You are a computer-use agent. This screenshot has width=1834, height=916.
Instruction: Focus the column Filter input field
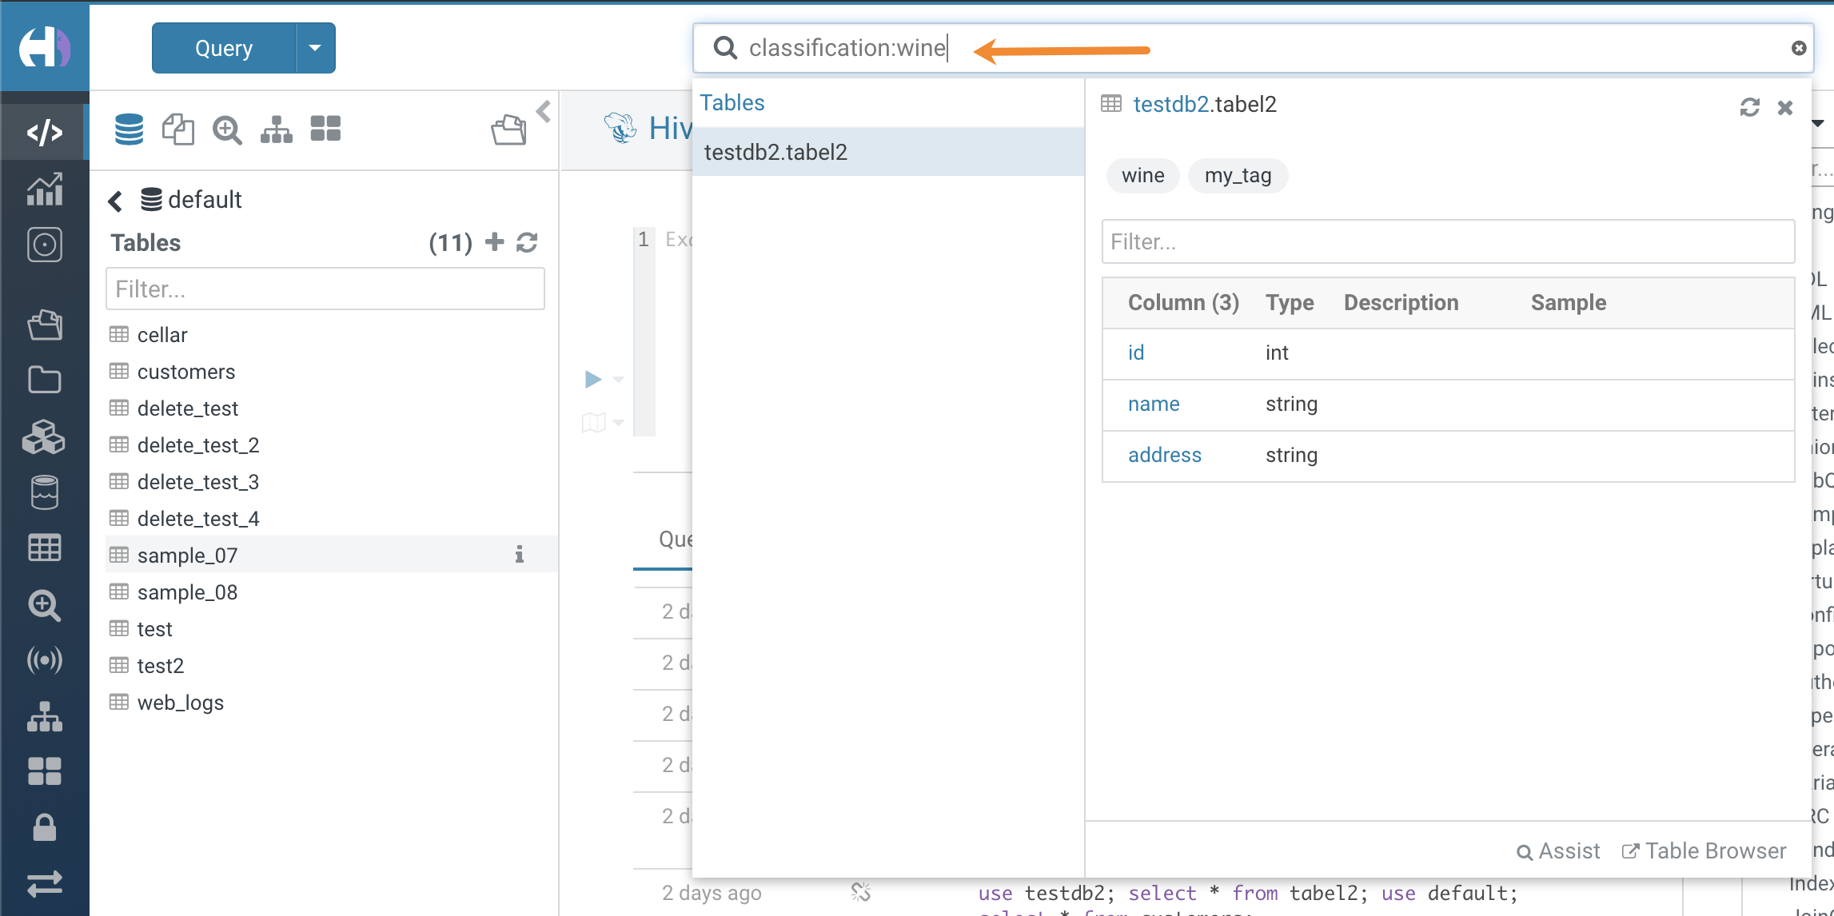(1447, 241)
